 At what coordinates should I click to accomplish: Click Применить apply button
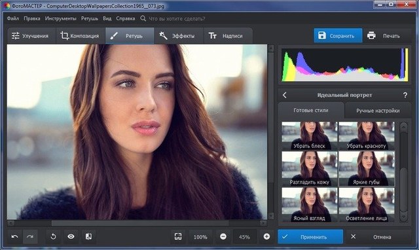(310, 237)
